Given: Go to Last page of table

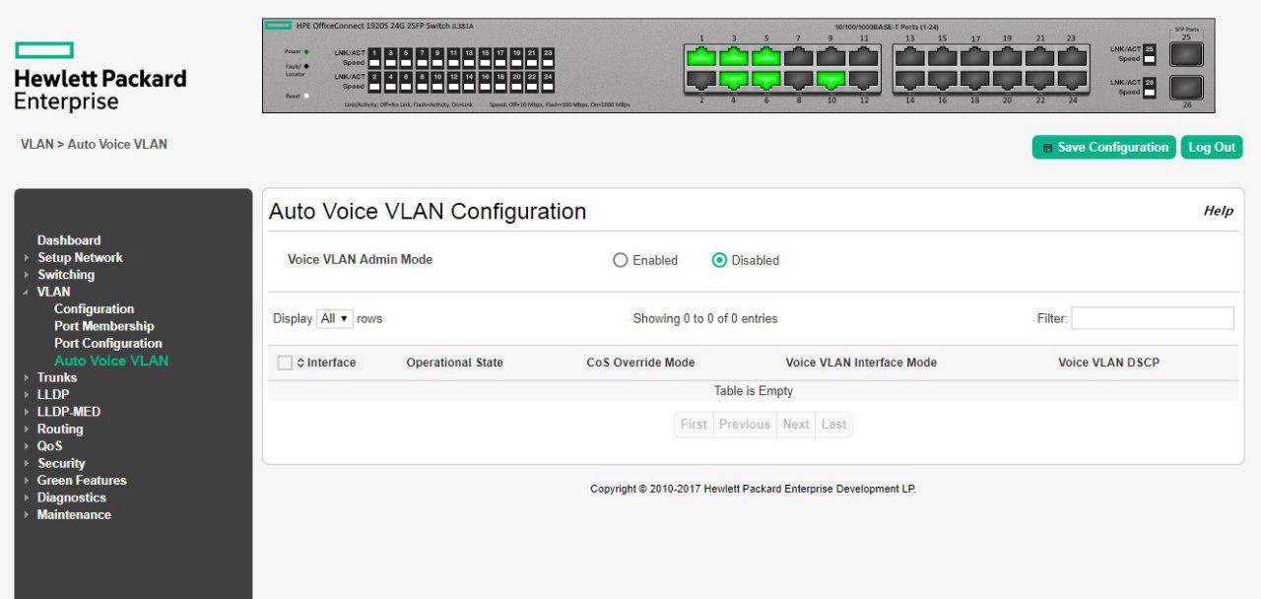Looking at the screenshot, I should 834,425.
